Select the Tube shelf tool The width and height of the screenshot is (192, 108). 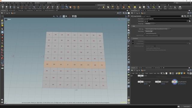(10, 7)
